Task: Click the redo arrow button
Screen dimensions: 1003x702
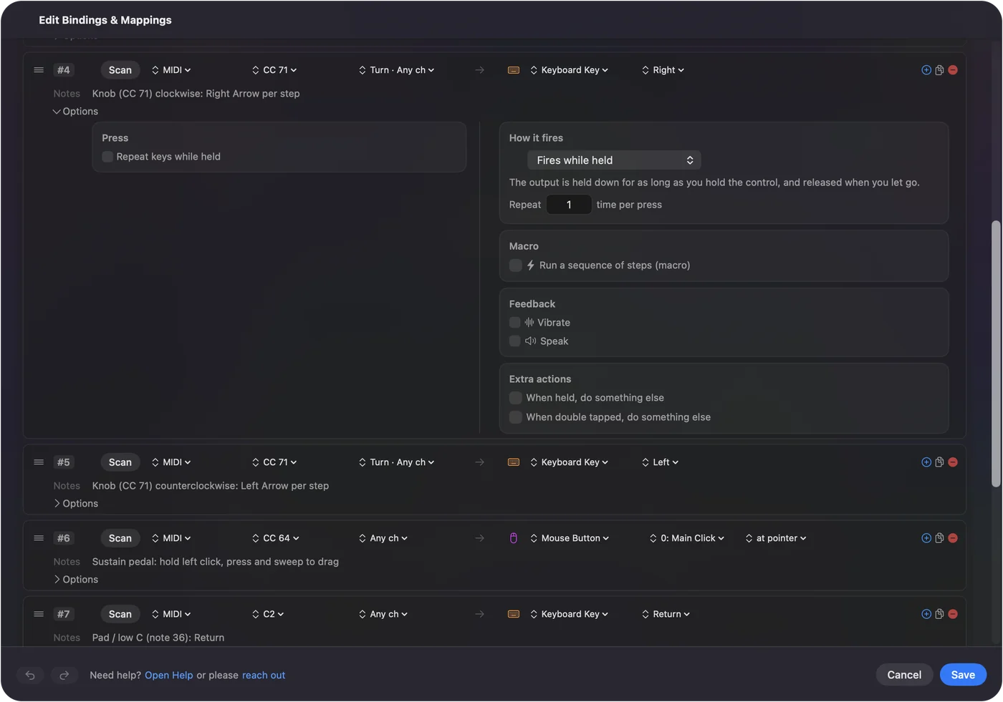Action: [64, 675]
